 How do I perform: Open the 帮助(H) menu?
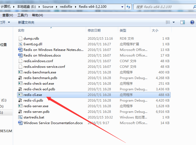pos(37,15)
